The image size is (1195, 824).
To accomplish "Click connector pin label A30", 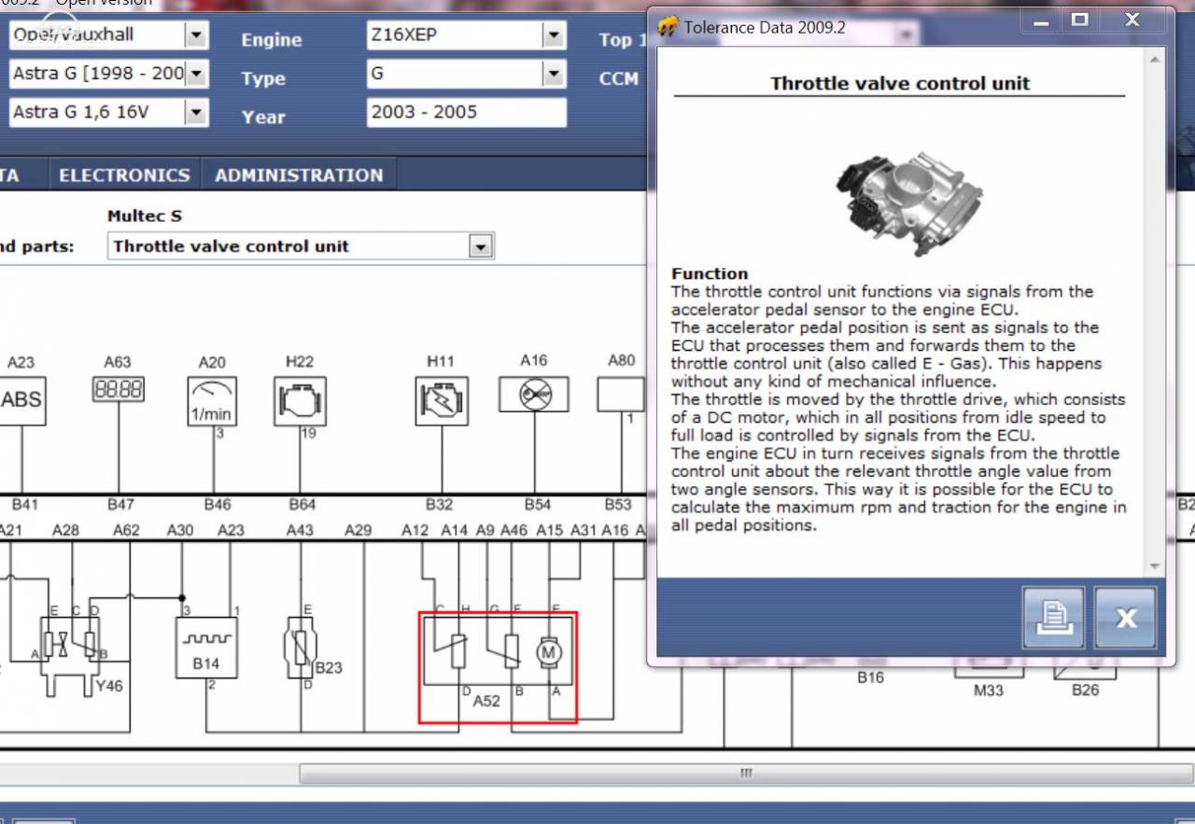I will [x=180, y=530].
